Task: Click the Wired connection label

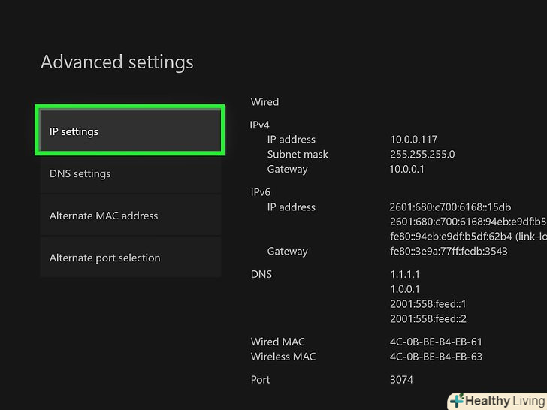Action: 264,101
